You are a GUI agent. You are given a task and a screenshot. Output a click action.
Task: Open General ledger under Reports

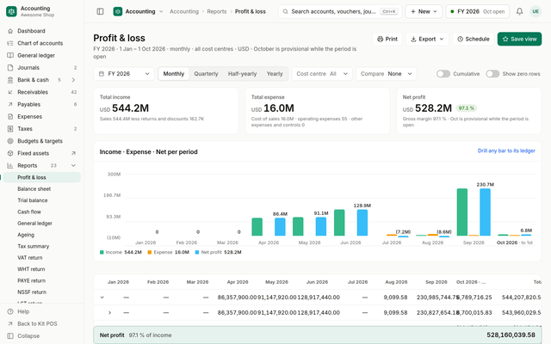(x=42, y=224)
